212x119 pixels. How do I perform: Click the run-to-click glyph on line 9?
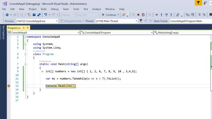click(x=43, y=71)
